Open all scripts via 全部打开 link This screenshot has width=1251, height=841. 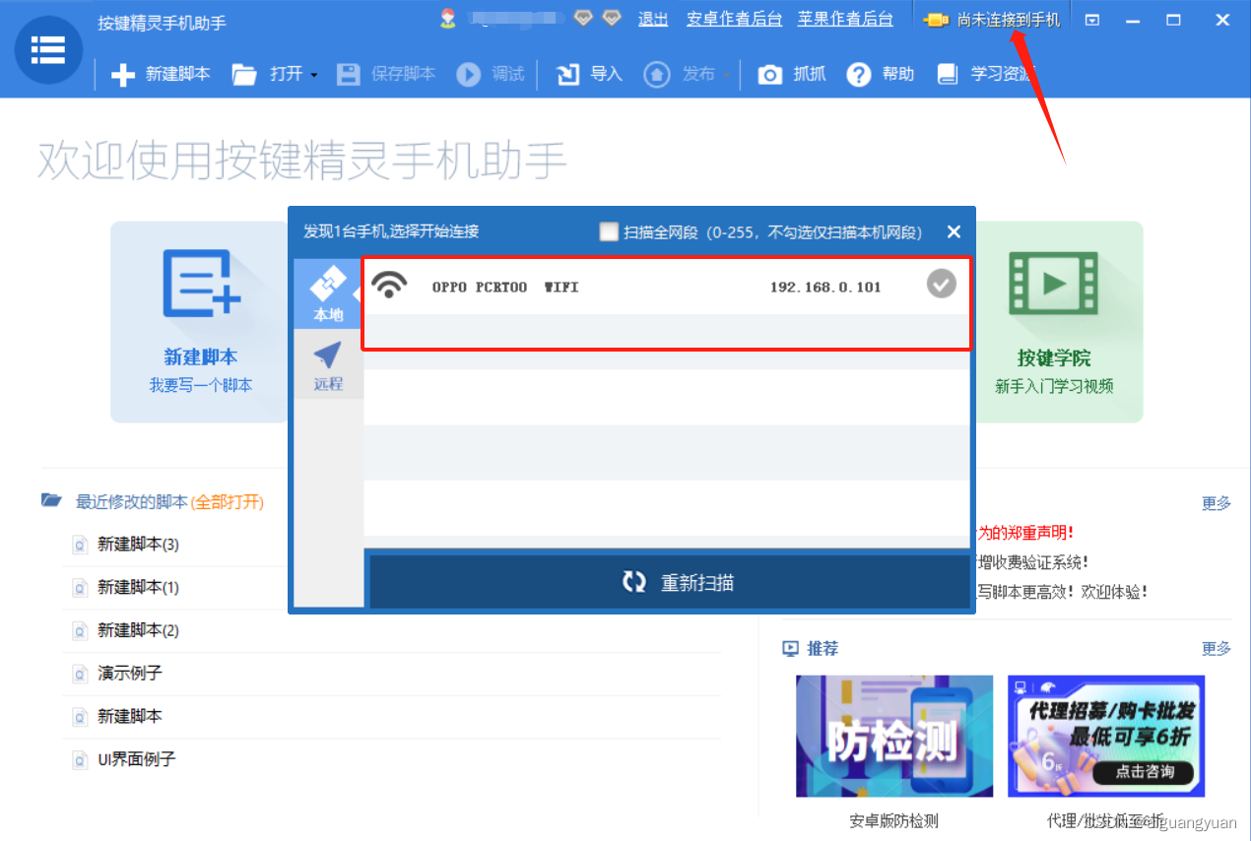click(x=227, y=503)
